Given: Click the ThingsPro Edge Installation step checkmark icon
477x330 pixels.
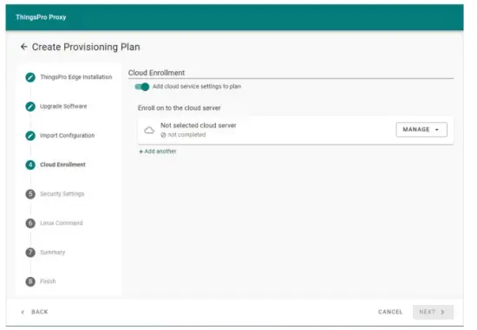Looking at the screenshot, I should pos(30,77).
